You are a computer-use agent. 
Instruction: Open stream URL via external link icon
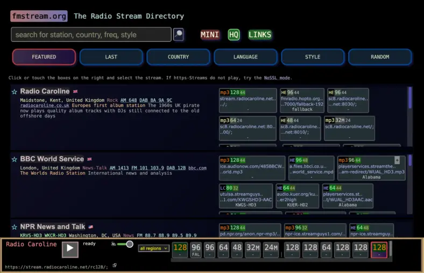[115, 265]
